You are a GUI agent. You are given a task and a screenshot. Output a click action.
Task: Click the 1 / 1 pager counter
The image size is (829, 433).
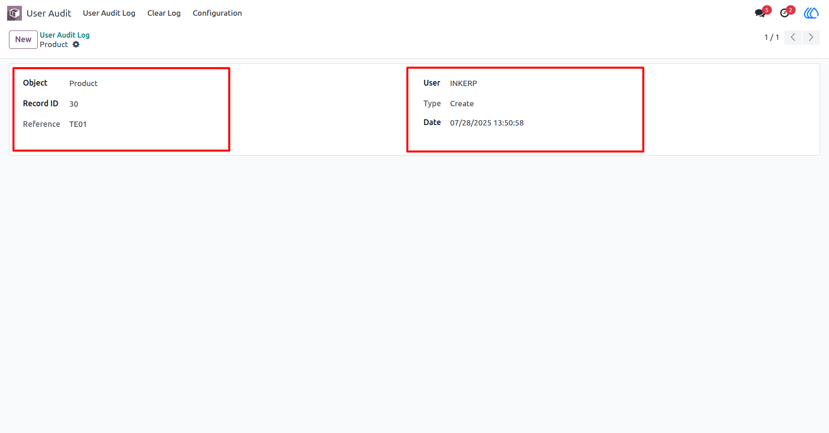coord(772,37)
